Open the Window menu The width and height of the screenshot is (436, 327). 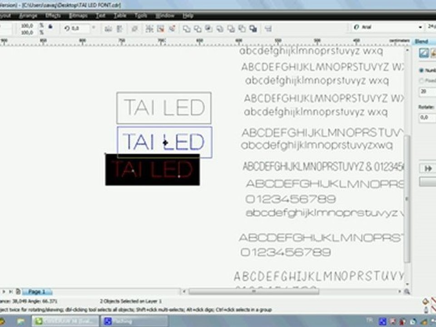(164, 16)
